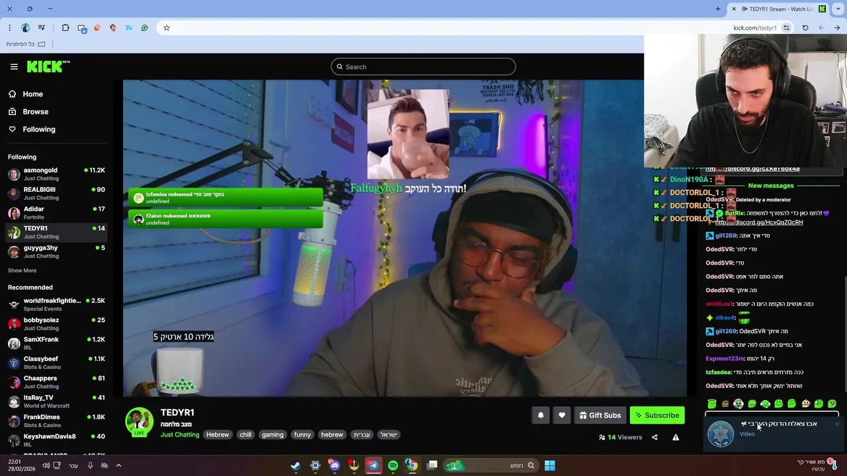847x476 pixels.
Task: Click the Hebrew tag
Action: [x=218, y=434]
